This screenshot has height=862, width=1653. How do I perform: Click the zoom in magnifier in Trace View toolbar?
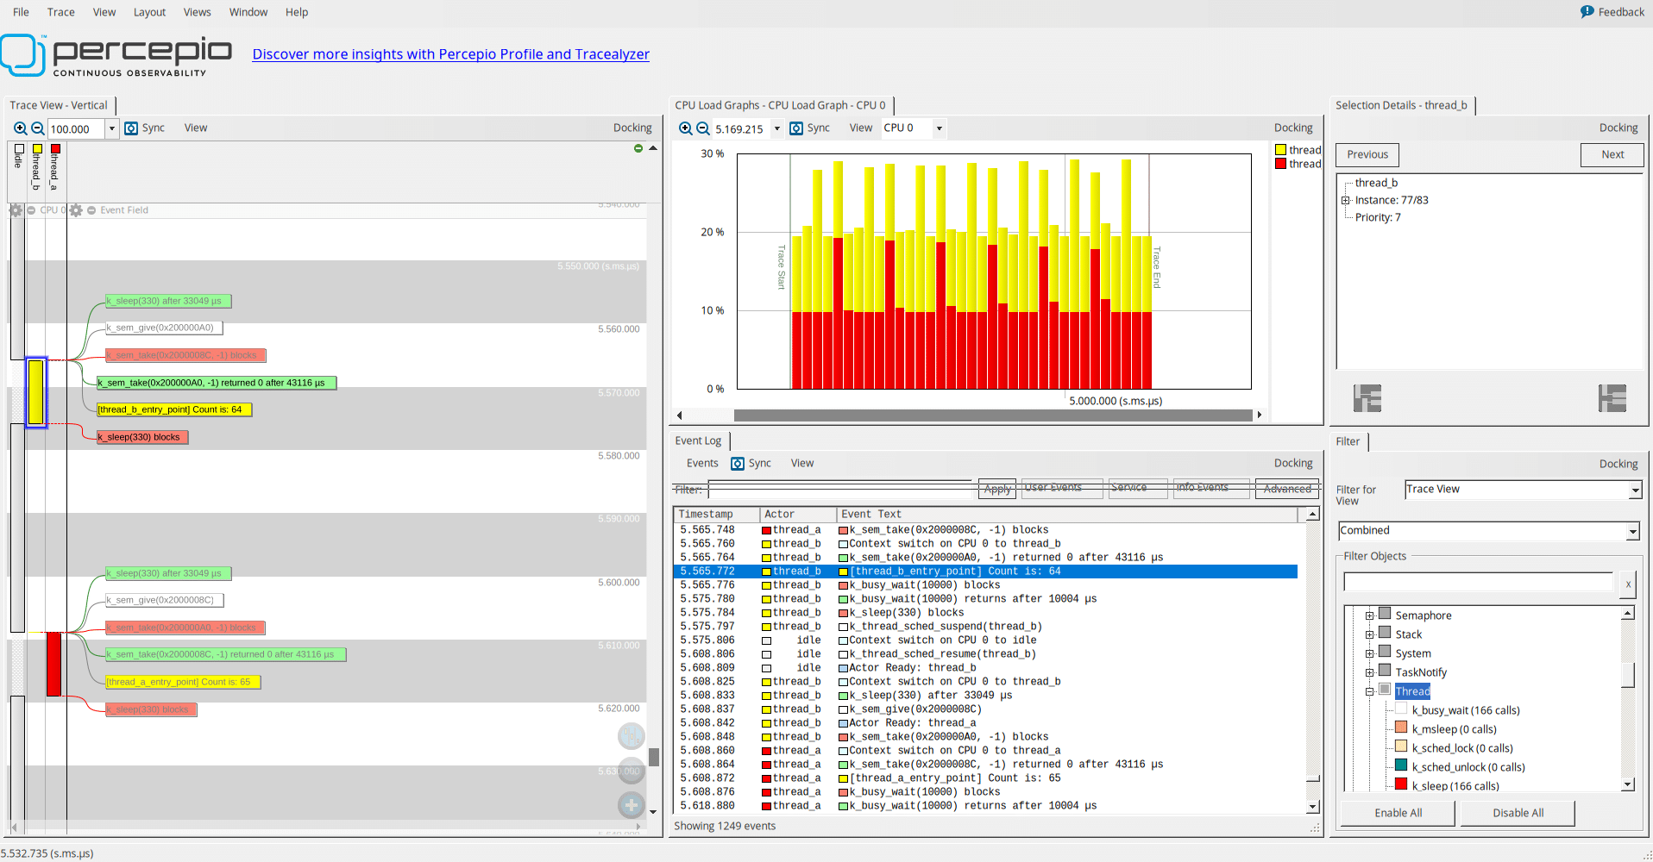(x=20, y=128)
